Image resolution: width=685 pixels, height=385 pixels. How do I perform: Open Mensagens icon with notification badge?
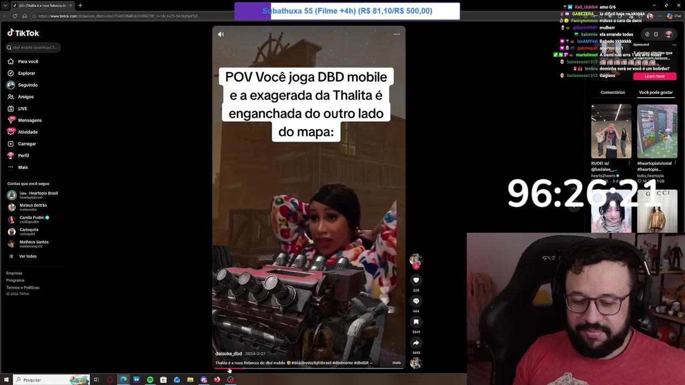pyautogui.click(x=11, y=120)
